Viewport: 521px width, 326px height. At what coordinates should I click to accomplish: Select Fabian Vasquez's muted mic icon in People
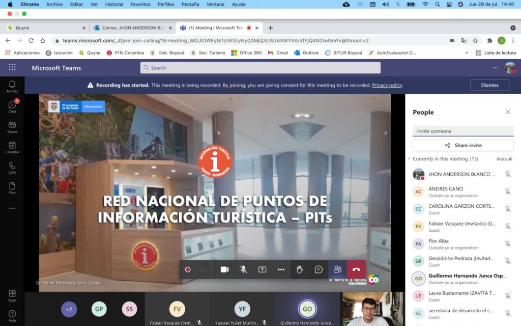[508, 226]
